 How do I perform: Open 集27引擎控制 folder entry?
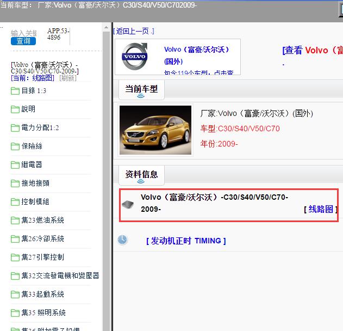42,257
